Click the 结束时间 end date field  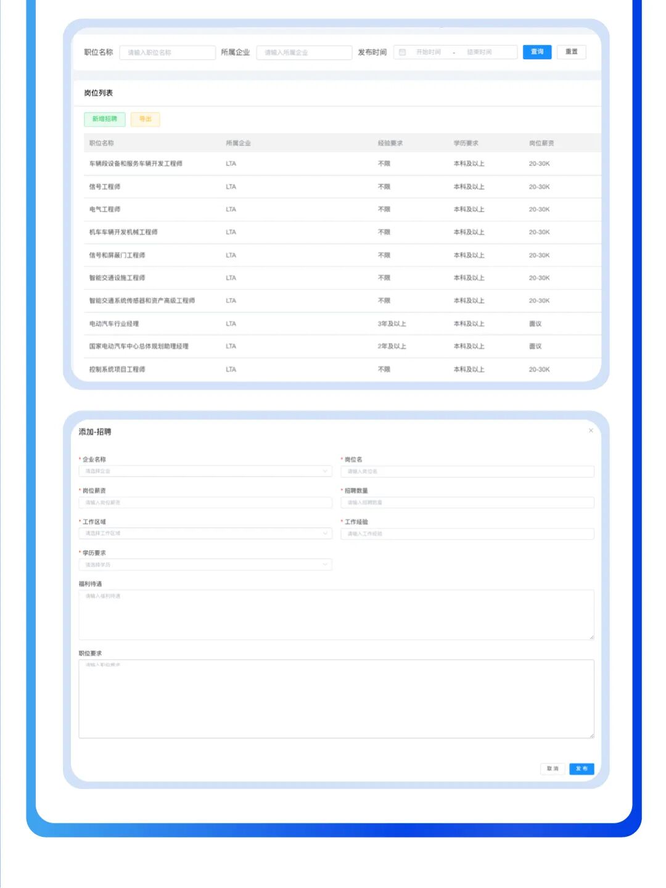pos(480,52)
